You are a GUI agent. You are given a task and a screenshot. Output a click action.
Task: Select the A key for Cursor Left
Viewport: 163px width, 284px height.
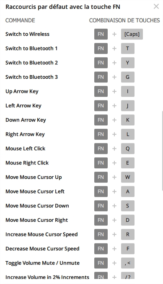128,191
